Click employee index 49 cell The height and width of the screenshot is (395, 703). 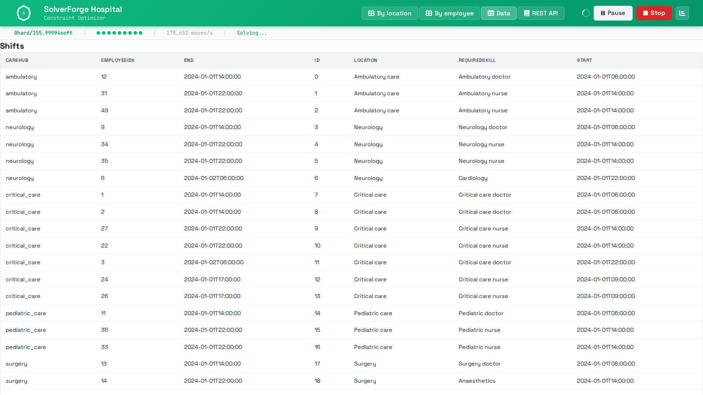click(105, 111)
